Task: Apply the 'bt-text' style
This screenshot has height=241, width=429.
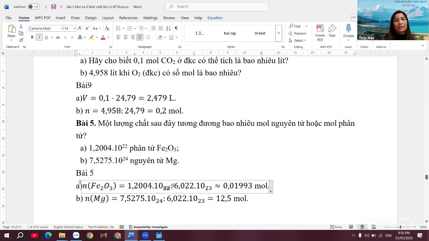Action: click(x=260, y=33)
